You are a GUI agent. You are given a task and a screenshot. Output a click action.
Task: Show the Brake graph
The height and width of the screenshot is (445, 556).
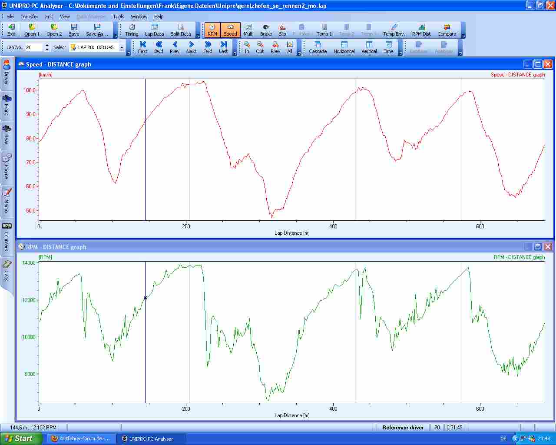click(266, 30)
